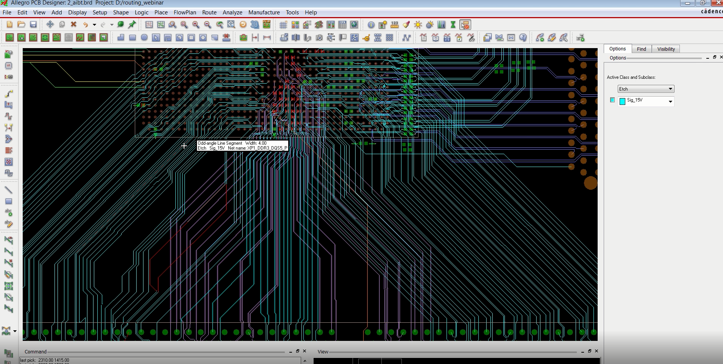
Task: Click the Open folder icon
Action: (x=21, y=25)
